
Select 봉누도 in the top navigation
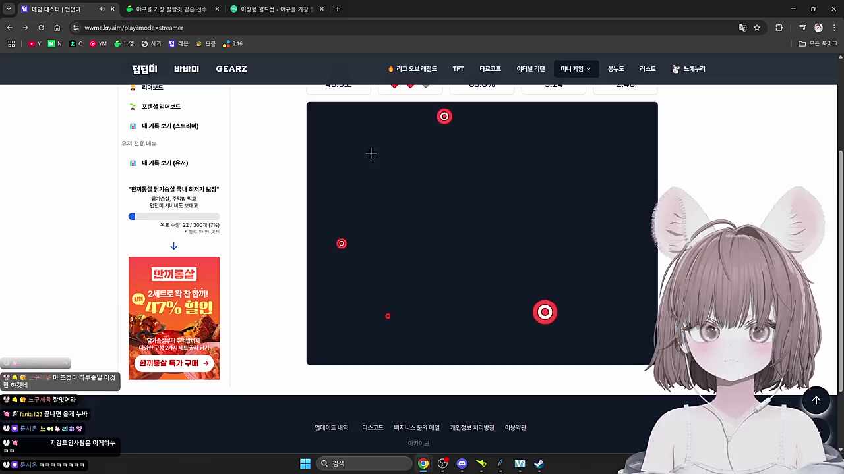coord(616,69)
